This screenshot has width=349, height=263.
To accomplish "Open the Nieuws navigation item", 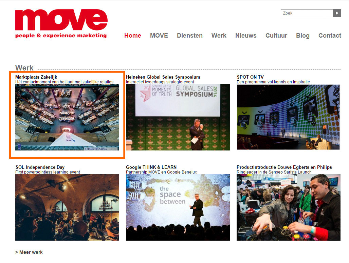I will 246,36.
